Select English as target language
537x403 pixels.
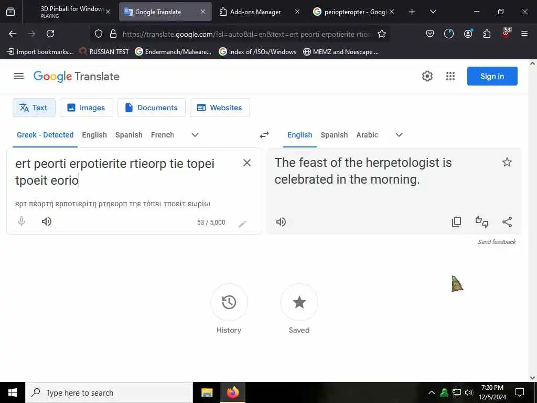pos(299,135)
